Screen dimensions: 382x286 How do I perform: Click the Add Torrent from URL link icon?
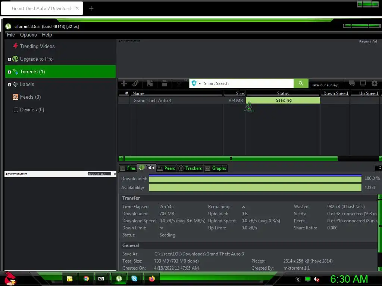(x=135, y=83)
